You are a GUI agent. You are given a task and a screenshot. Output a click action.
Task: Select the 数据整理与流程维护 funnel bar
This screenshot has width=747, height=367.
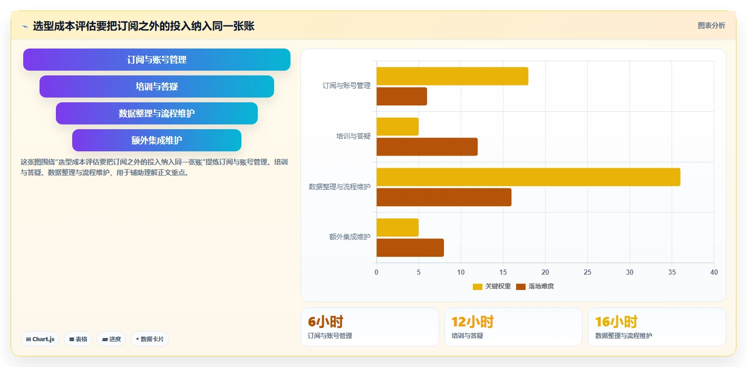(x=157, y=113)
